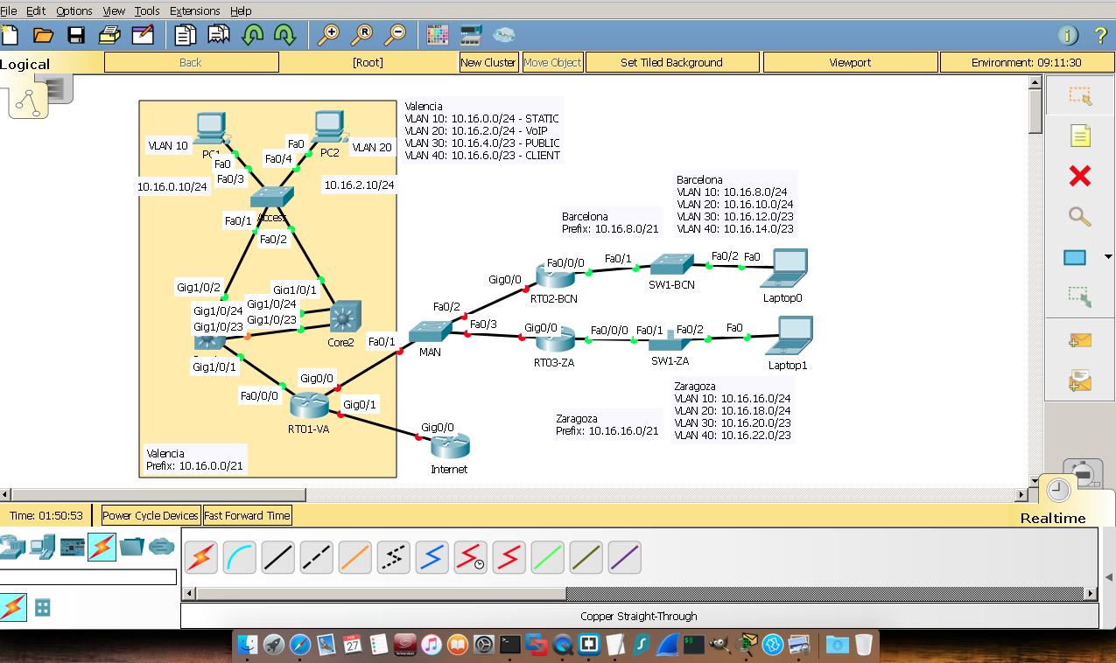Image resolution: width=1116 pixels, height=663 pixels.
Task: Redo with the right green arrow
Action: (284, 35)
